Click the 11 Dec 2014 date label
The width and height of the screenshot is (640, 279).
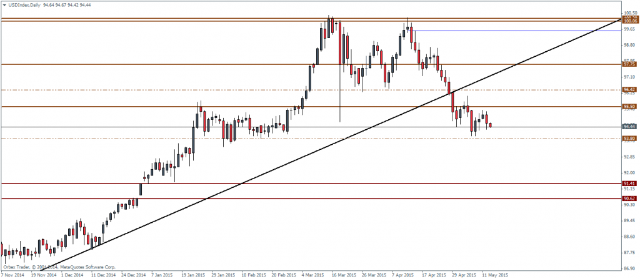pyautogui.click(x=104, y=275)
